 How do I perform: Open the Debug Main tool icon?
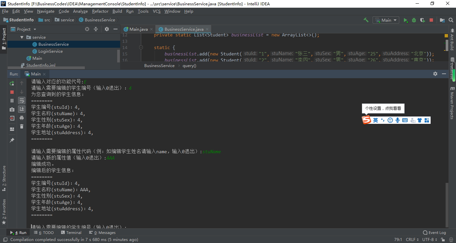tap(414, 20)
